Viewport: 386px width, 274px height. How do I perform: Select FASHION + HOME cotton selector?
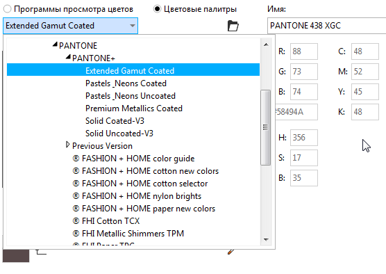tap(140, 184)
